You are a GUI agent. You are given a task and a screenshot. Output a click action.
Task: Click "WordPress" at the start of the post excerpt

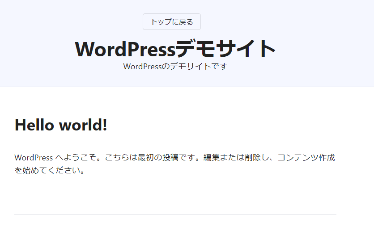pos(34,158)
